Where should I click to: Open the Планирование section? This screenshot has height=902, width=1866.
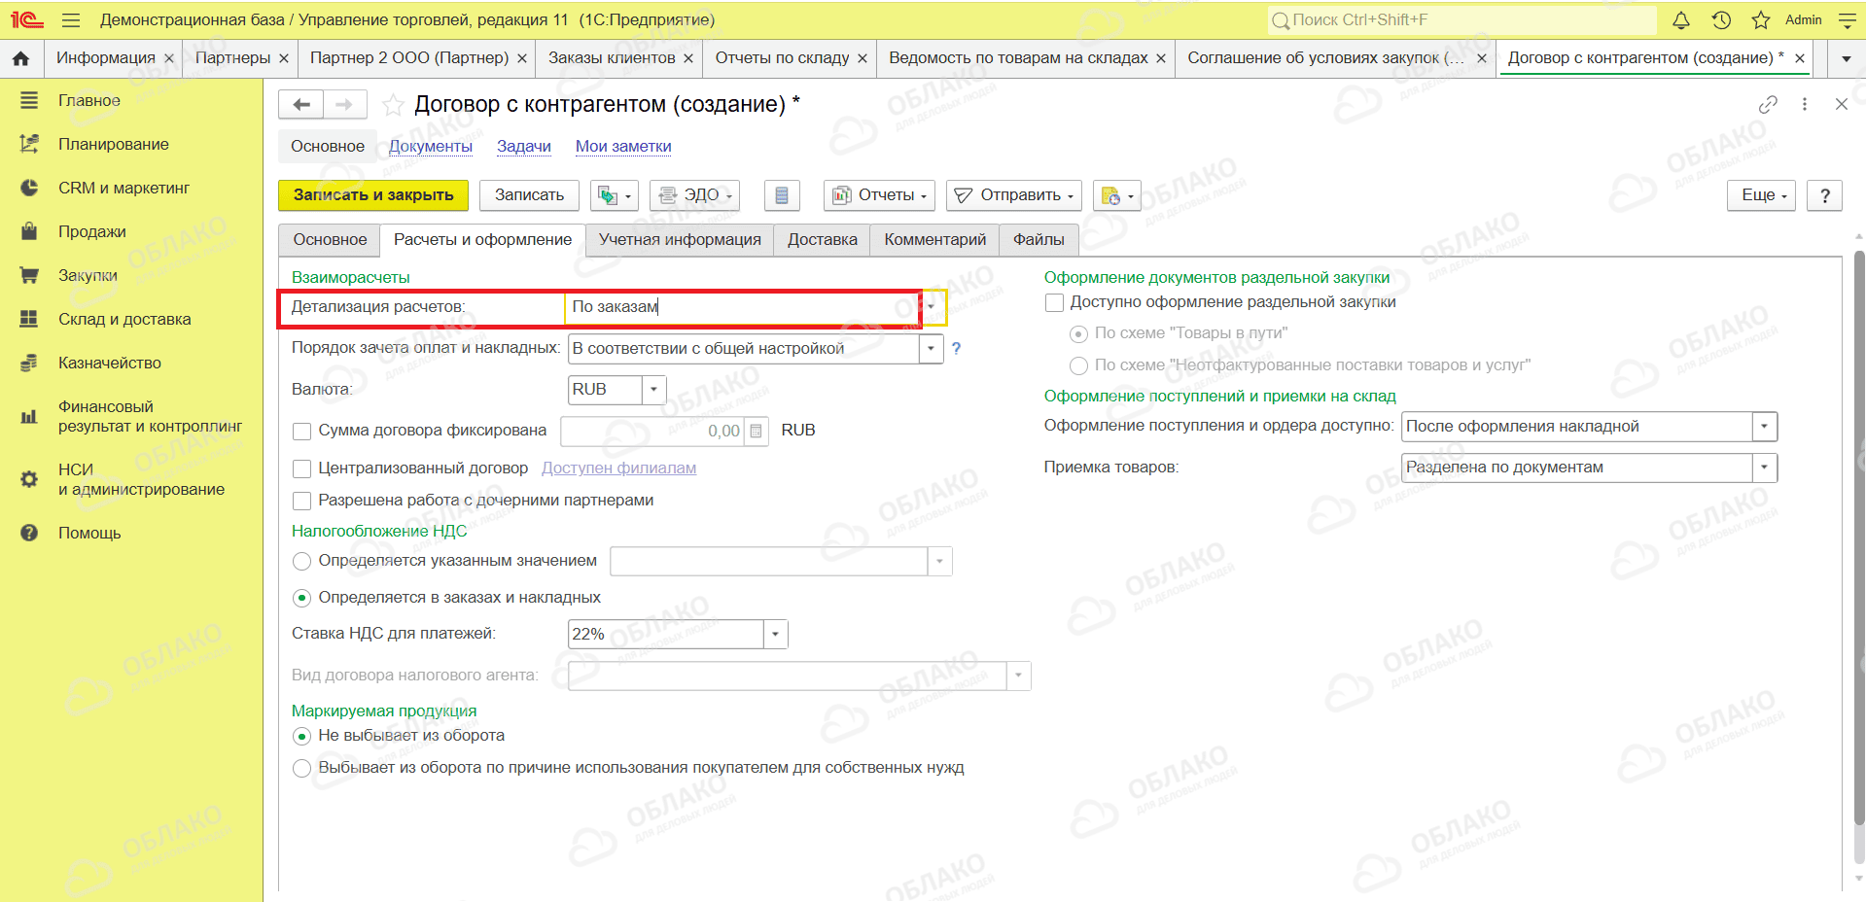click(114, 144)
